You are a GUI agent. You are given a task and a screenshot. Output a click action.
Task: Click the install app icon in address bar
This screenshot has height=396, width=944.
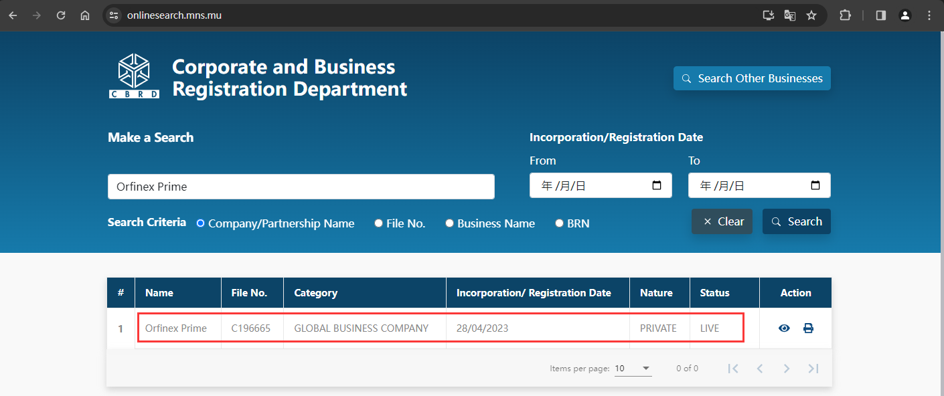(x=769, y=15)
